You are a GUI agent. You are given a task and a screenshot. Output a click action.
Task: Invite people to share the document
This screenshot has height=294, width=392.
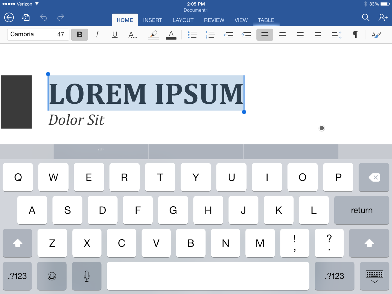click(383, 17)
